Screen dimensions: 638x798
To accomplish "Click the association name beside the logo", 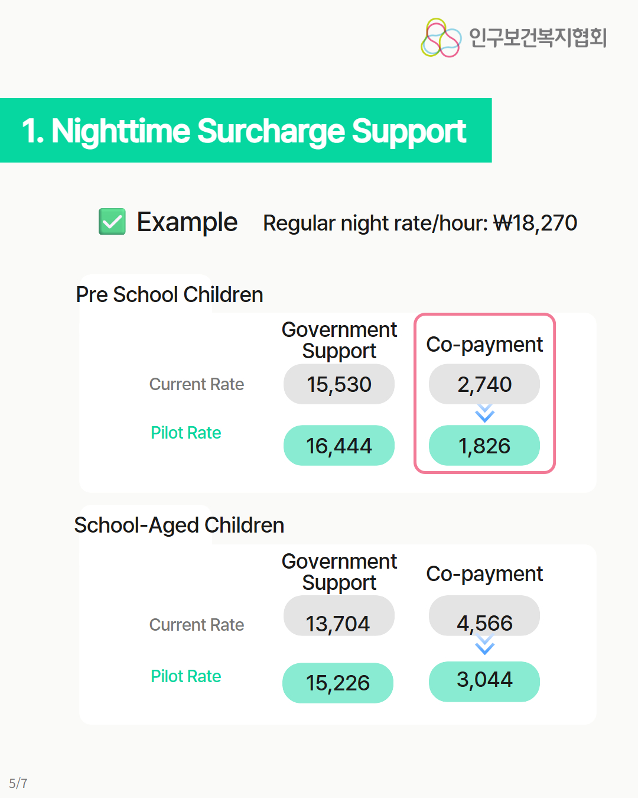I will pos(538,37).
